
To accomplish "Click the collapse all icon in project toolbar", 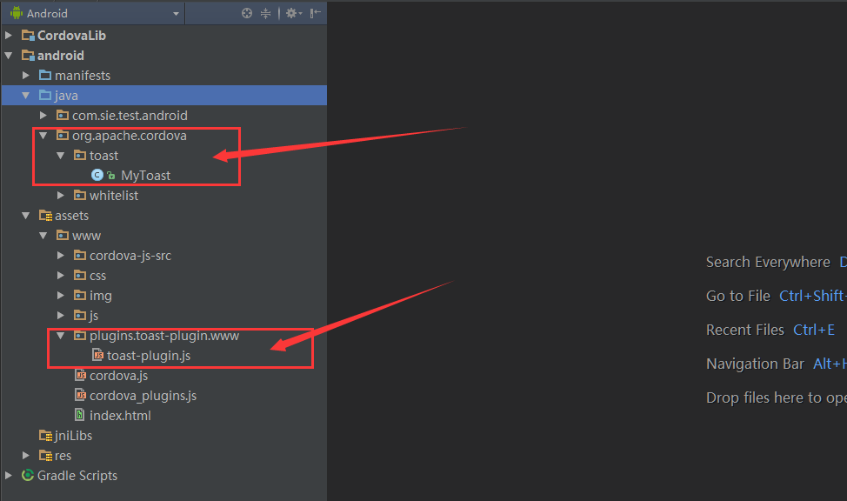I will click(266, 14).
